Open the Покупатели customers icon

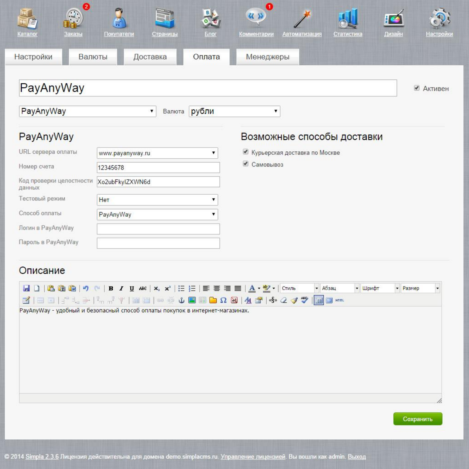pyautogui.click(x=119, y=18)
